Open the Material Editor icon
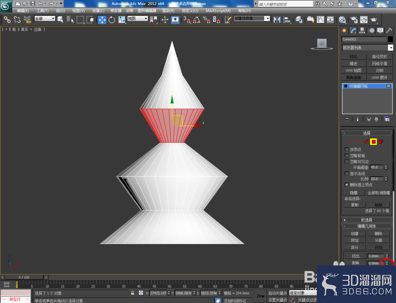This screenshot has width=396, height=303. tap(342, 19)
